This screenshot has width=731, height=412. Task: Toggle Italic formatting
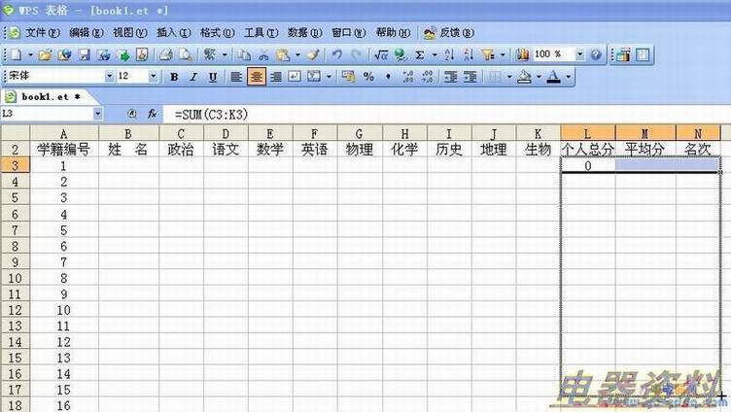[x=193, y=77]
